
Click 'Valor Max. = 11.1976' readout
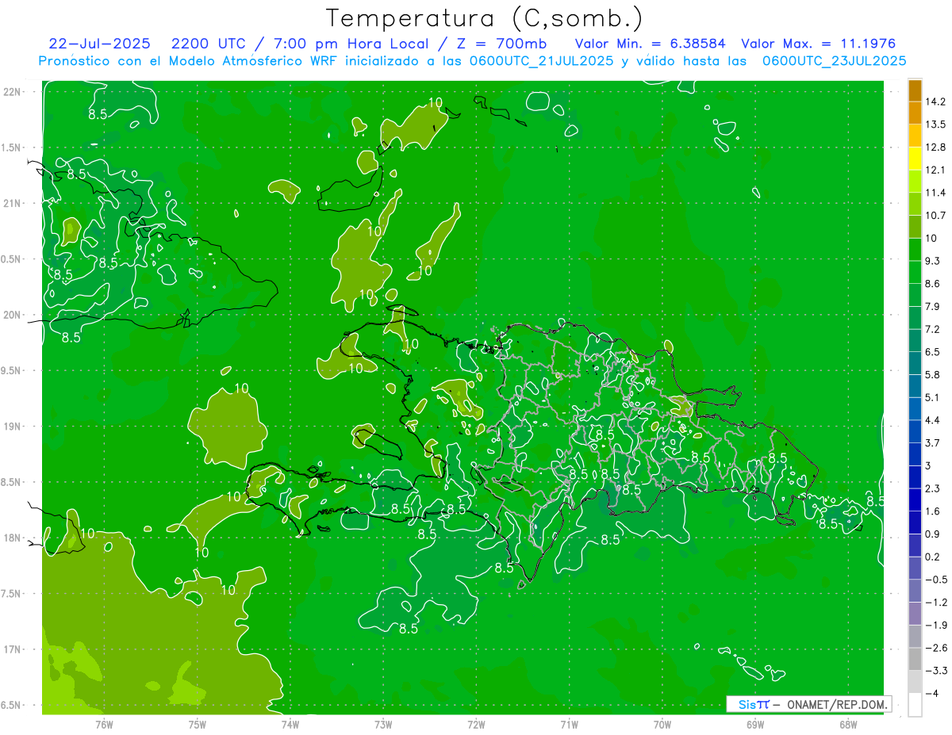819,44
